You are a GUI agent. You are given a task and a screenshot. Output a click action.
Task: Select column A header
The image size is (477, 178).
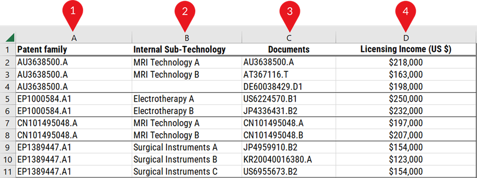coord(74,38)
